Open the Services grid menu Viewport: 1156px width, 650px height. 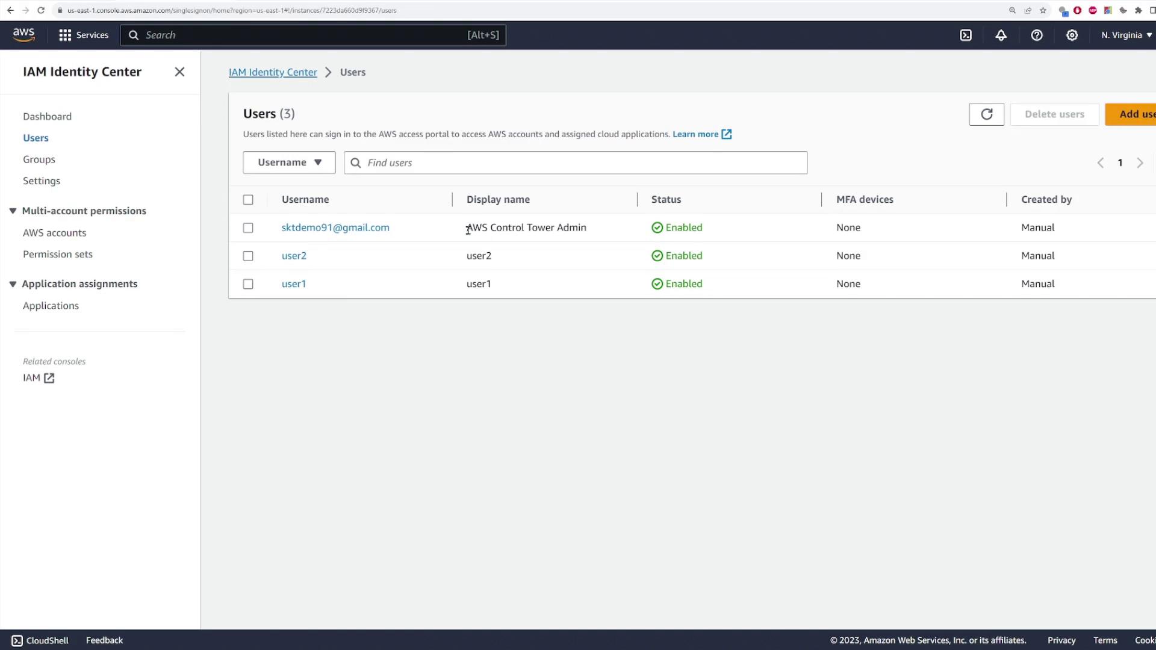tap(84, 35)
